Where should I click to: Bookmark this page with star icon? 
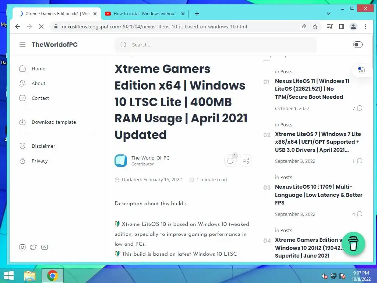pyautogui.click(x=315, y=27)
